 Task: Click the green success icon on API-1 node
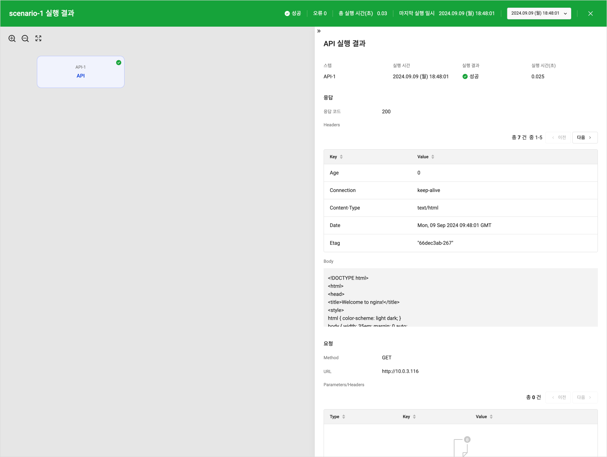(119, 63)
